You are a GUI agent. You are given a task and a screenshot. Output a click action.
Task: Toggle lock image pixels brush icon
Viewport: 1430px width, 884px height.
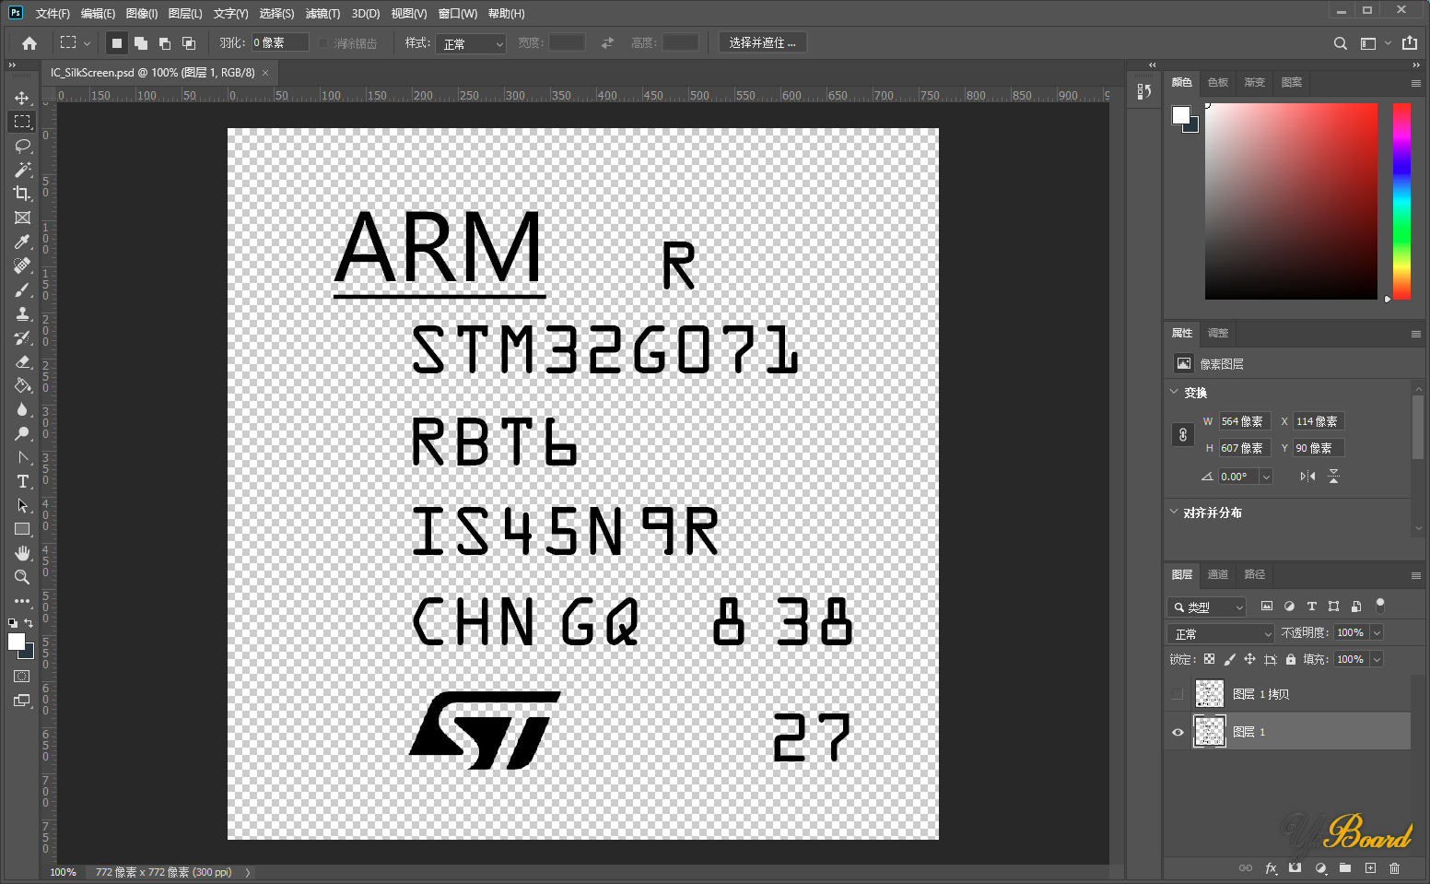tap(1229, 659)
